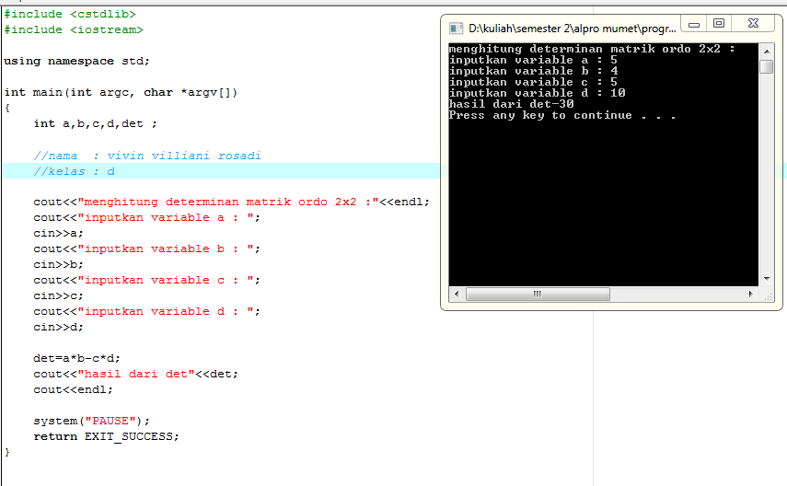Image resolution: width=787 pixels, height=486 pixels.
Task: Maximize the console window
Action: (719, 24)
